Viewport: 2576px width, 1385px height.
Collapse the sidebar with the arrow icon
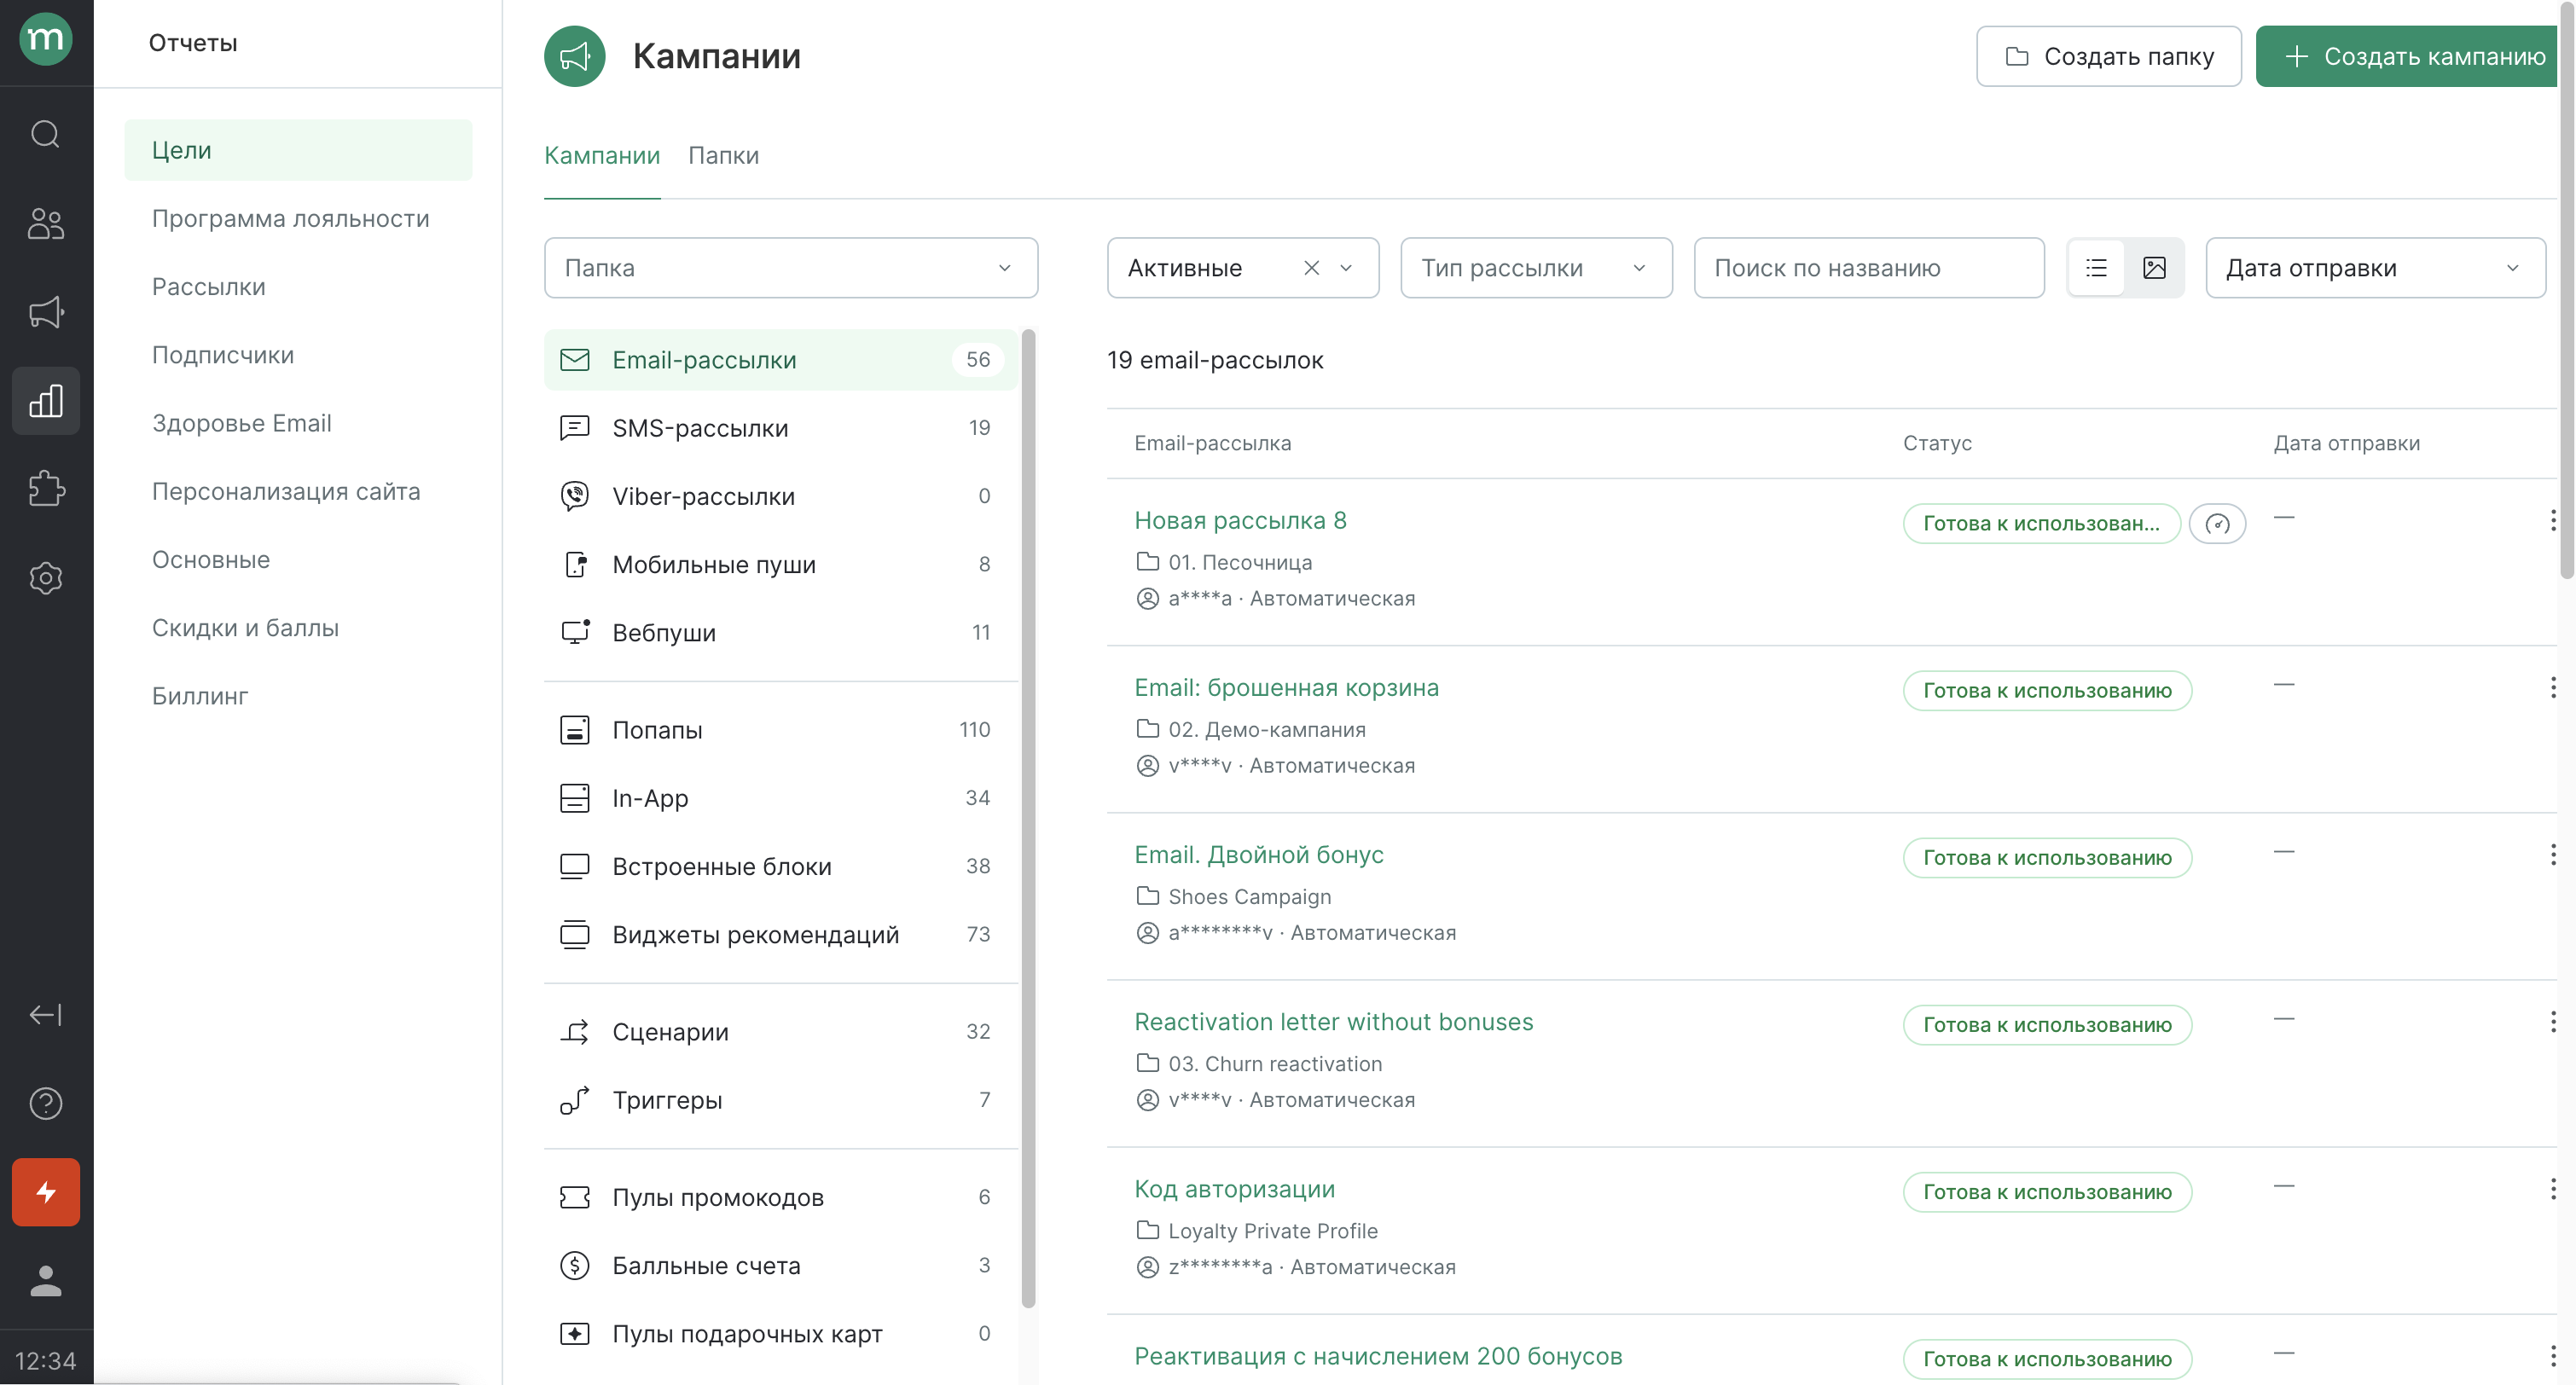[46, 1015]
